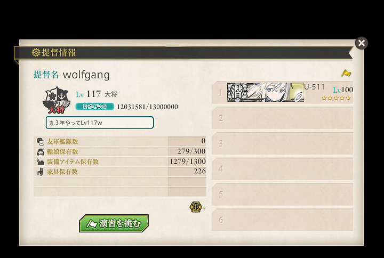This screenshot has width=384, height=258.
Task: Select empty fleet slot 5
Action: (x=282, y=194)
